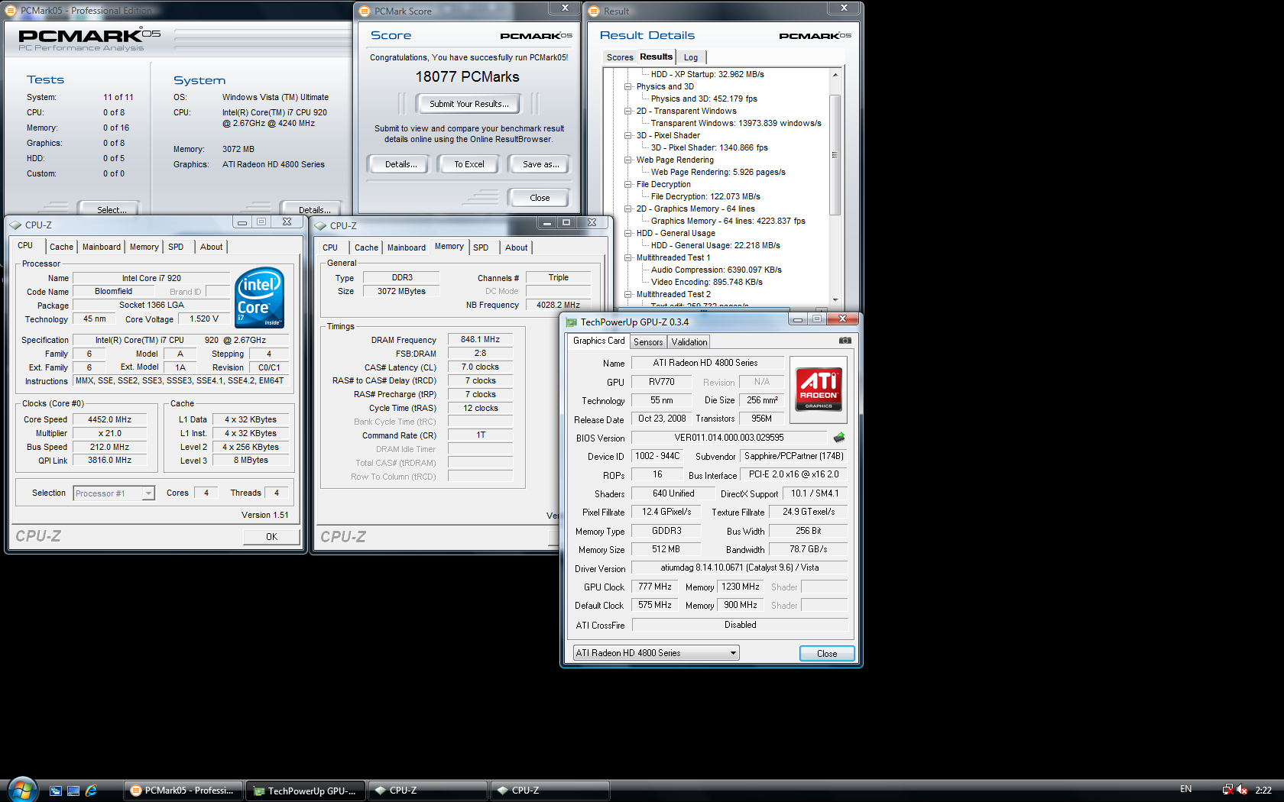Screen dimensions: 1284x802
Task: Click the BIOS save chip icon in GPU-Z
Action: tap(839, 438)
